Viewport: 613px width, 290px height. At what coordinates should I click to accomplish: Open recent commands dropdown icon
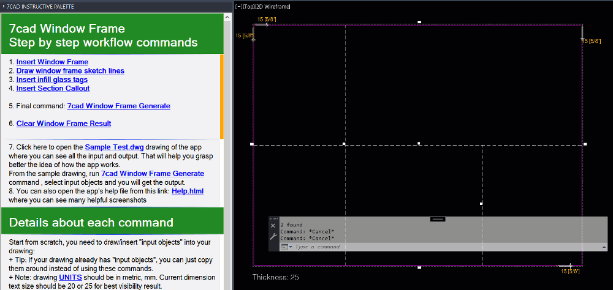coord(286,247)
